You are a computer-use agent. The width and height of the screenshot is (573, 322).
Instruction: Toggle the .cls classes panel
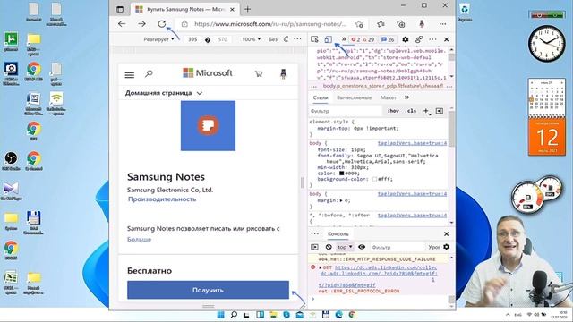tap(411, 111)
